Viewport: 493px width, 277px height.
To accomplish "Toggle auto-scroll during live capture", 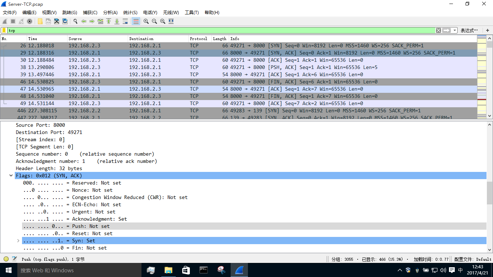I will coord(125,21).
